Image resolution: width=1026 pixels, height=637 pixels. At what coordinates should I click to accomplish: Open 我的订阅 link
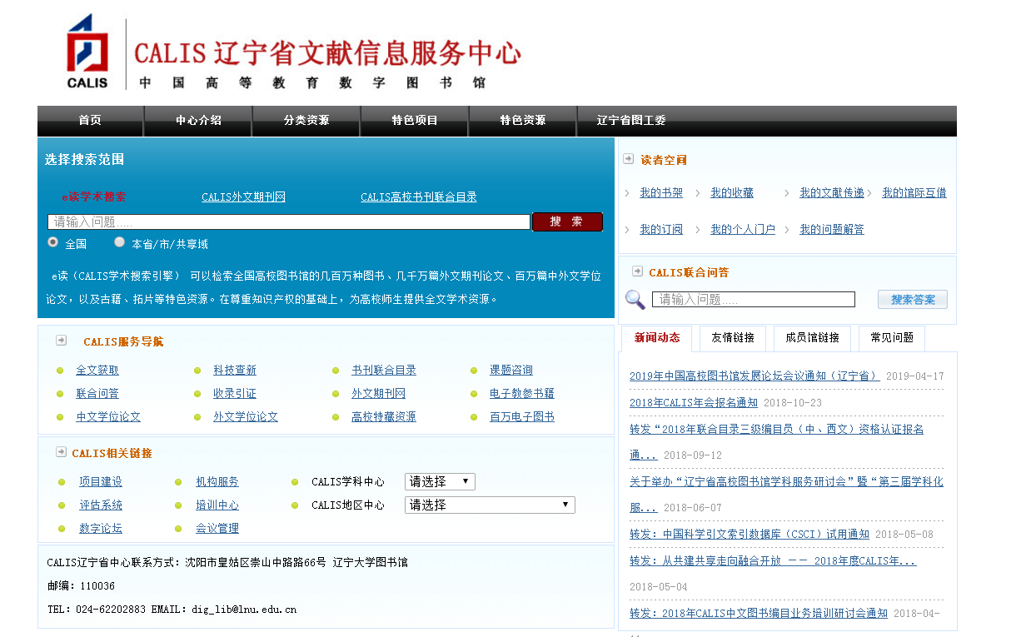pyautogui.click(x=661, y=230)
